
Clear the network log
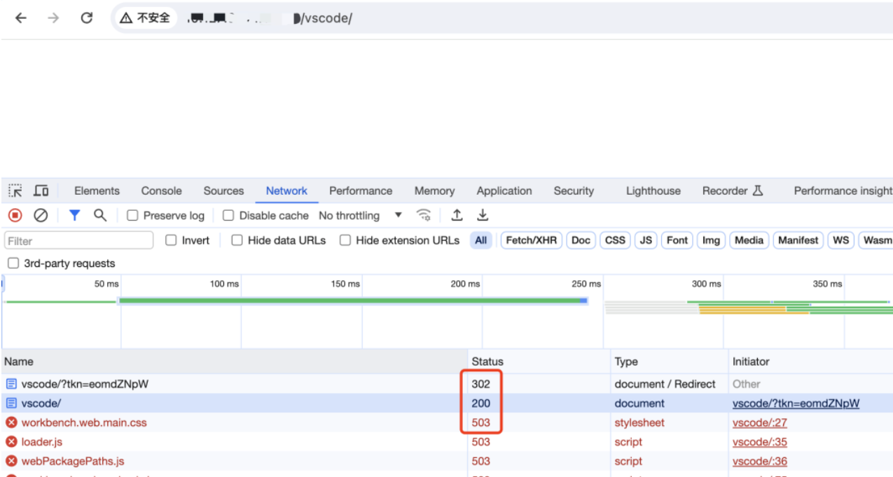tap(41, 215)
